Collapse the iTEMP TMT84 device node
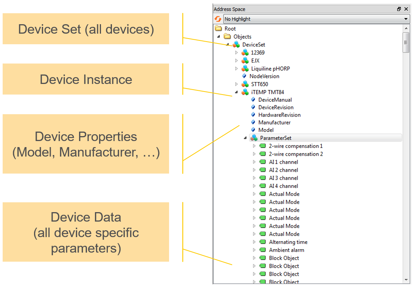The height and width of the screenshot is (287, 413). pos(237,92)
